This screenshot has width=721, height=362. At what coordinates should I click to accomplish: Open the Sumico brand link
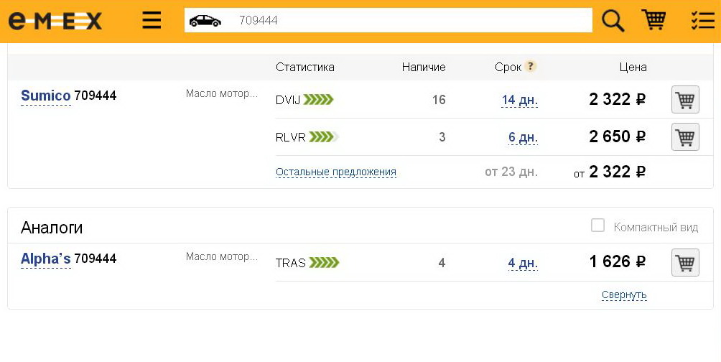point(45,96)
